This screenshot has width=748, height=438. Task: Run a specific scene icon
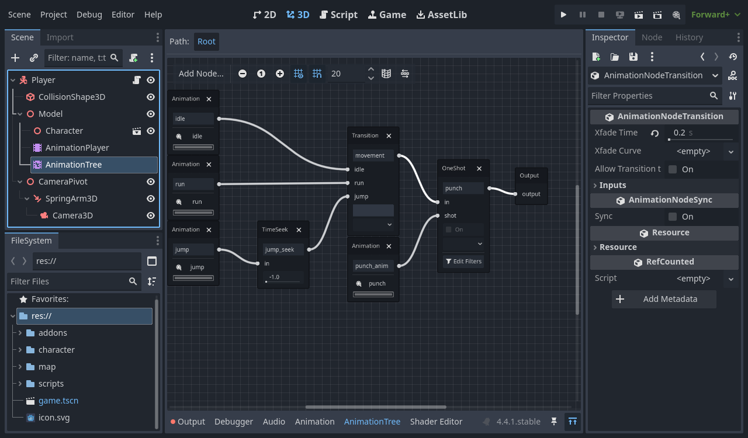click(x=657, y=15)
